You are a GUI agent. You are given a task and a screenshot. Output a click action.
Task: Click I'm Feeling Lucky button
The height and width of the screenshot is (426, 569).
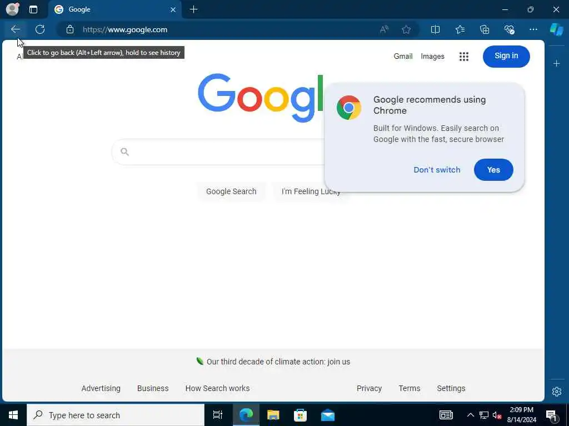311,191
